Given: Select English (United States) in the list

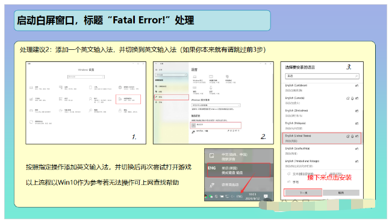Looking at the screenshot, I should coord(322,138).
